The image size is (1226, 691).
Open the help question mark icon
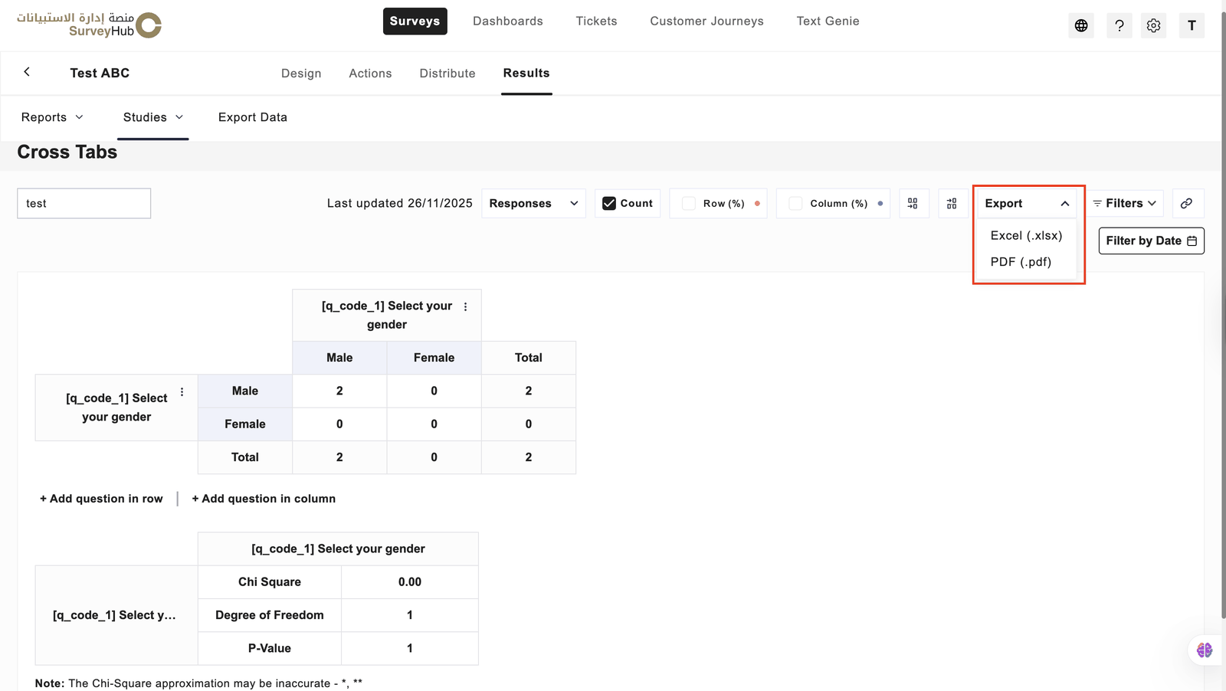point(1119,25)
